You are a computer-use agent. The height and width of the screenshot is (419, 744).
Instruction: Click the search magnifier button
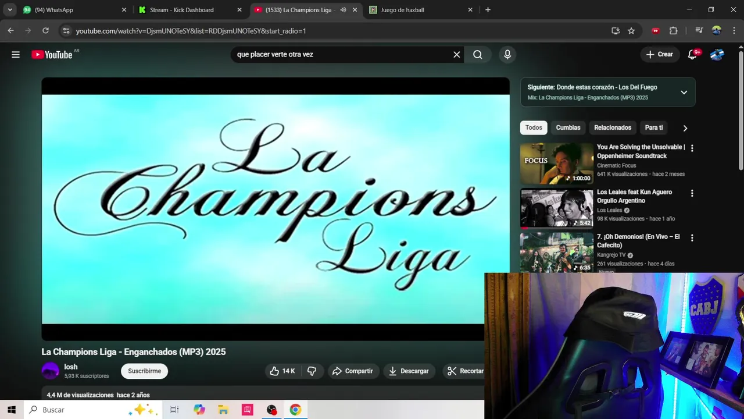click(478, 55)
